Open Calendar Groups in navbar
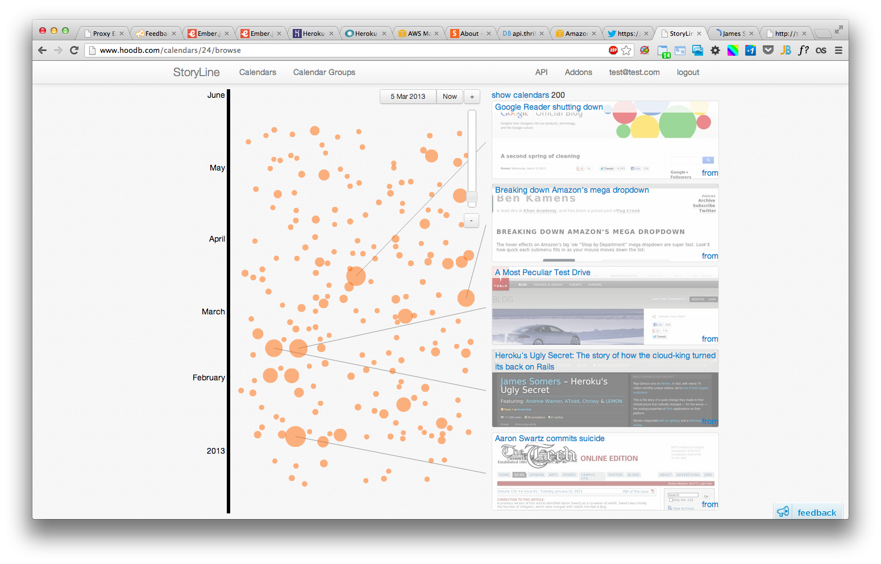The image size is (881, 564). pyautogui.click(x=324, y=72)
